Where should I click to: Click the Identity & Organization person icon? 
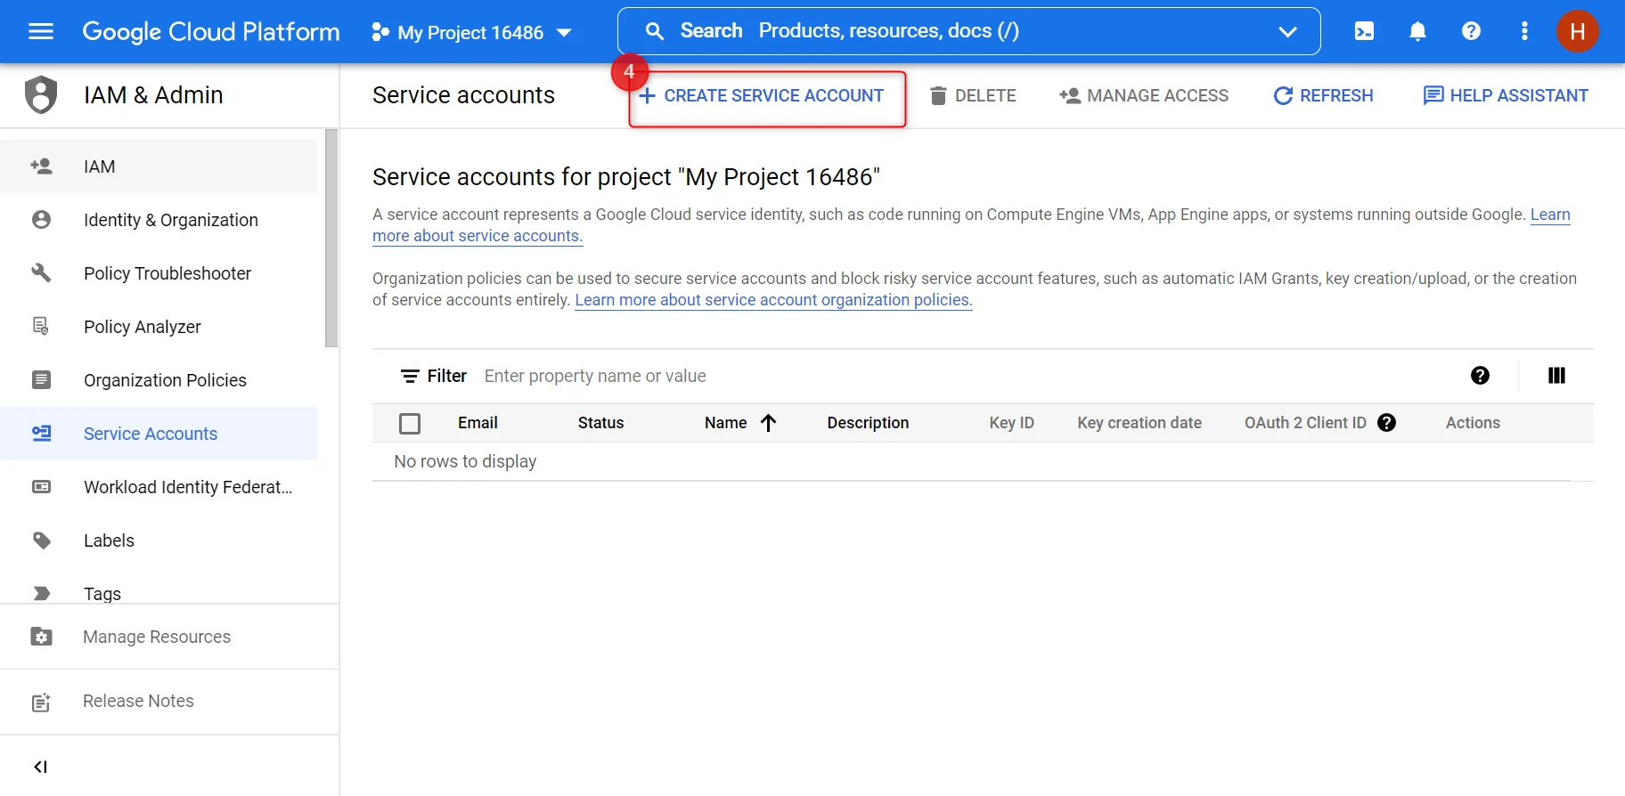[x=41, y=220]
